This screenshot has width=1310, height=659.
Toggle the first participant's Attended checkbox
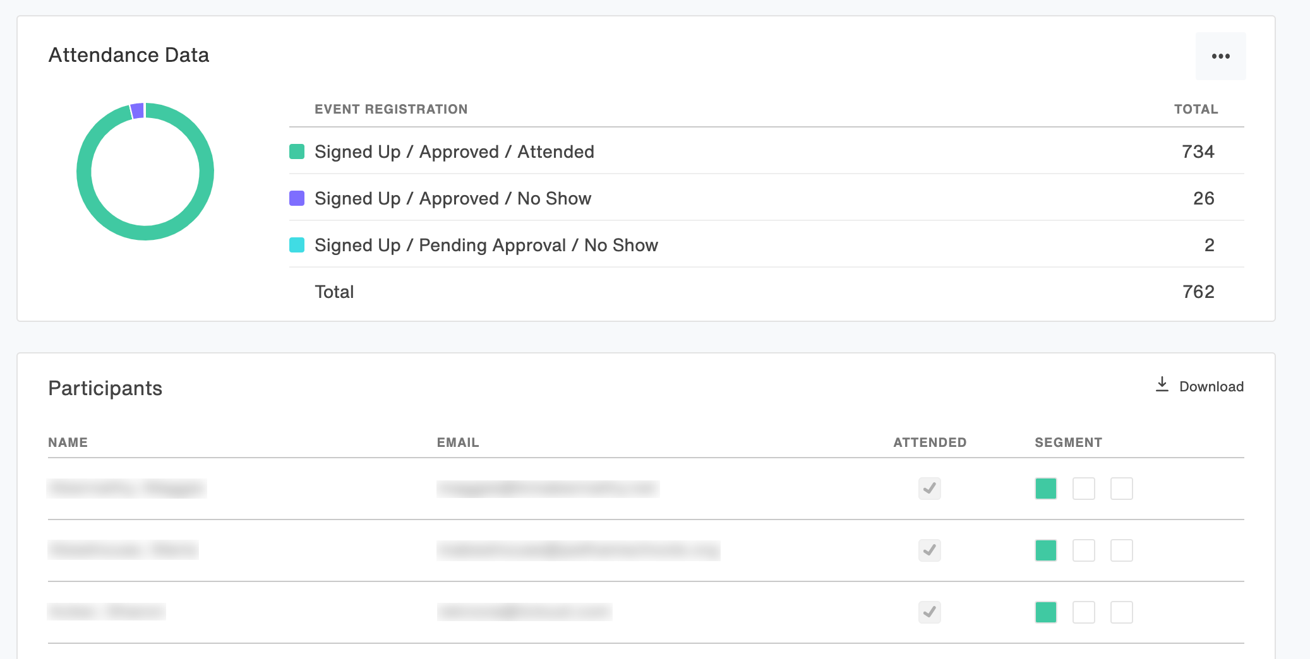(929, 489)
